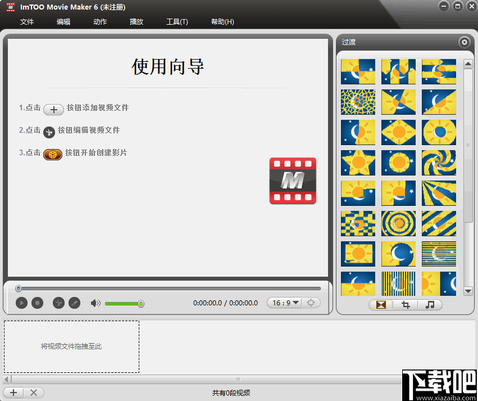The width and height of the screenshot is (478, 401).
Task: Open the 播放 menu
Action: pos(136,21)
